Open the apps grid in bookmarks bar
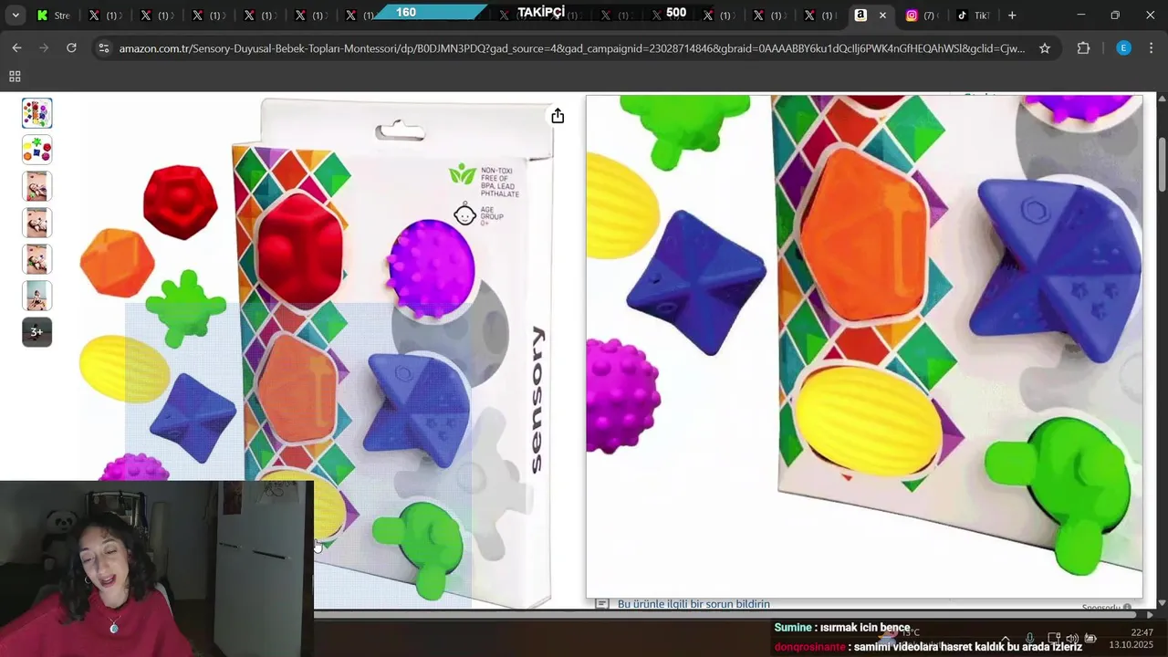1168x657 pixels. (15, 77)
